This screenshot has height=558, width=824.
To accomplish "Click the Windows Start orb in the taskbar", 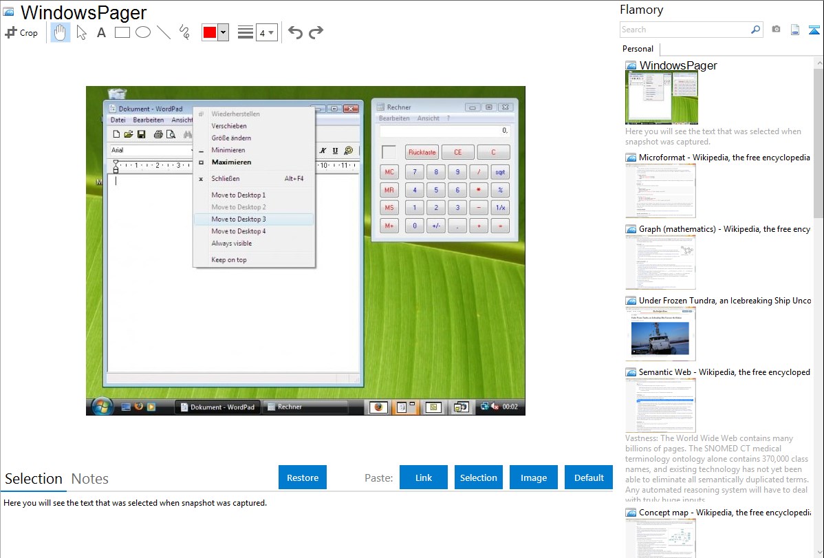I will [x=102, y=407].
